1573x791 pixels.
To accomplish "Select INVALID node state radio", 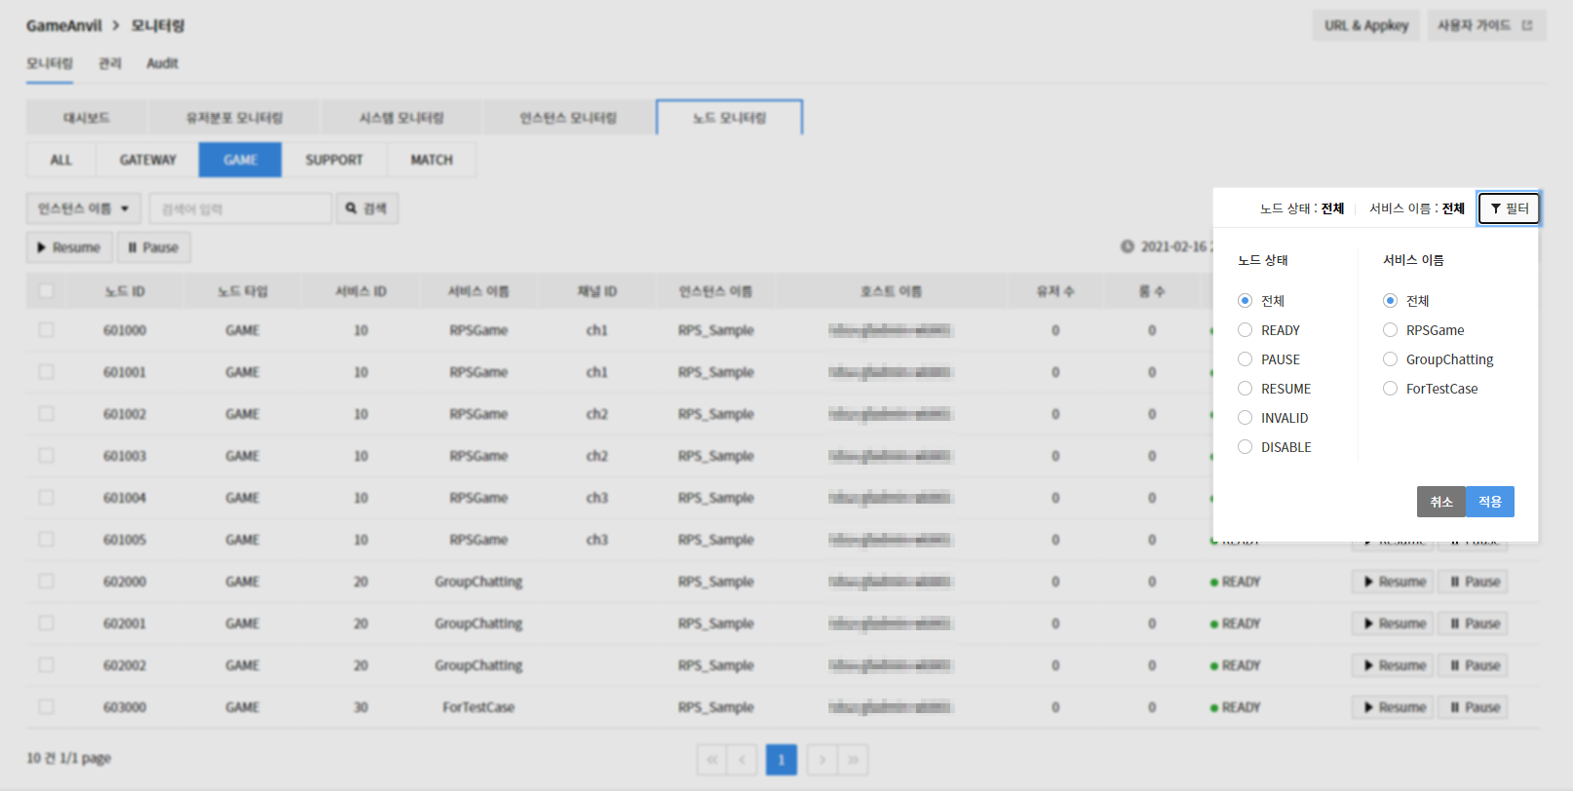I will click(1245, 418).
